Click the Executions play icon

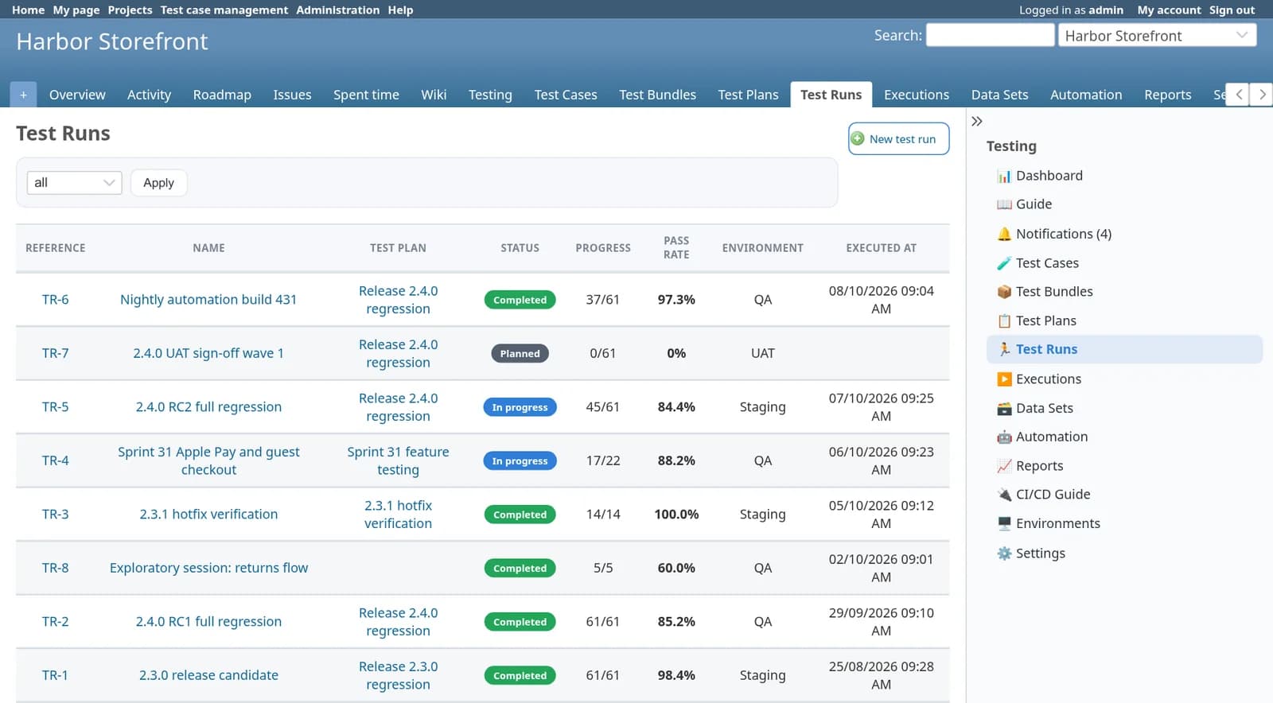pyautogui.click(x=1004, y=379)
